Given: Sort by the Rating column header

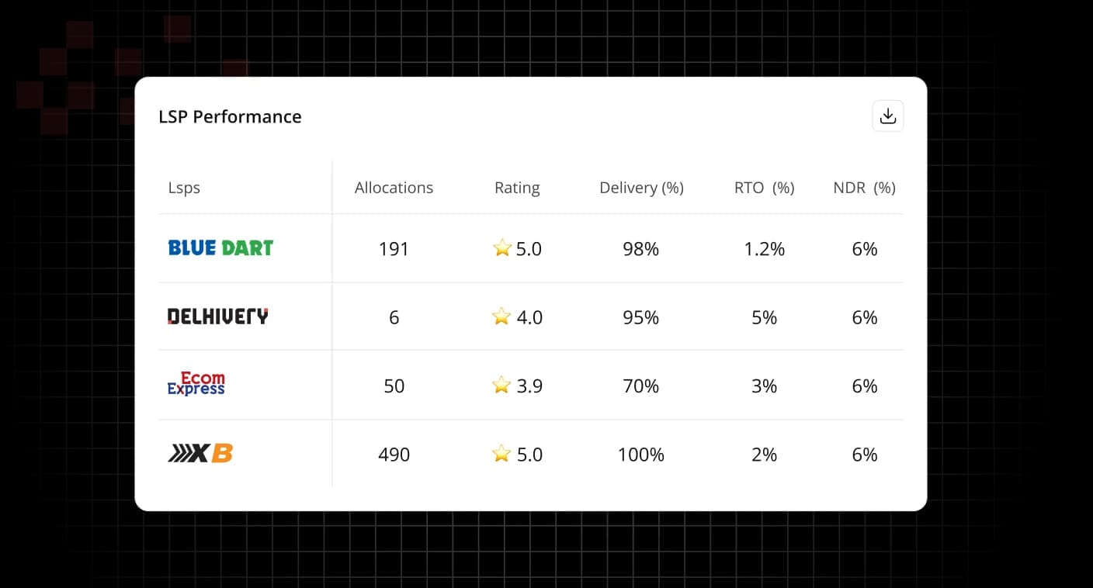Looking at the screenshot, I should [x=517, y=188].
